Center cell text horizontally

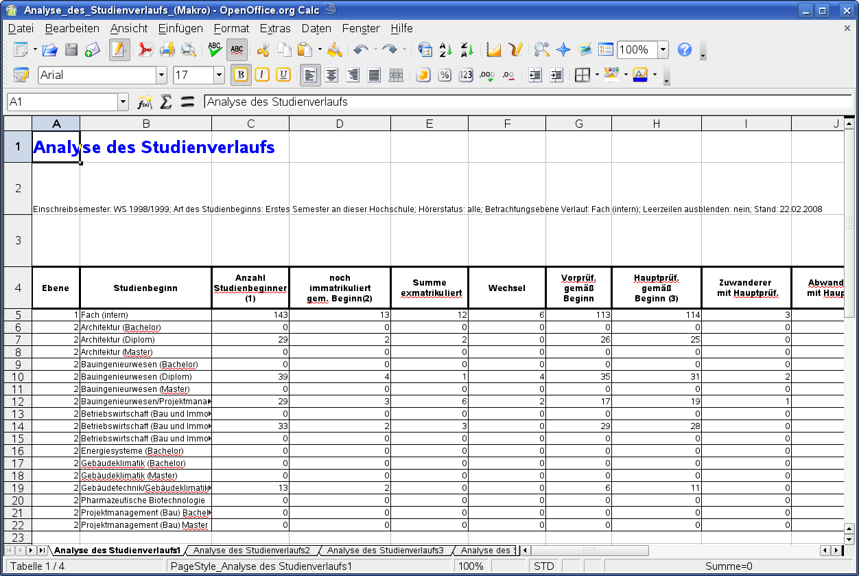(x=332, y=75)
